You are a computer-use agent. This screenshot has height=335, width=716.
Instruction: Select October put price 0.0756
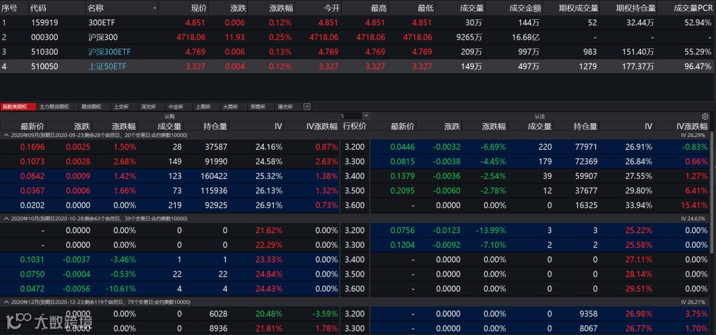(x=402, y=230)
